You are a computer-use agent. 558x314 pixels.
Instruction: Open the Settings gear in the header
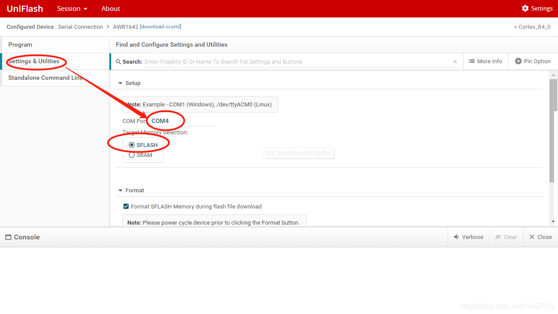tap(537, 9)
